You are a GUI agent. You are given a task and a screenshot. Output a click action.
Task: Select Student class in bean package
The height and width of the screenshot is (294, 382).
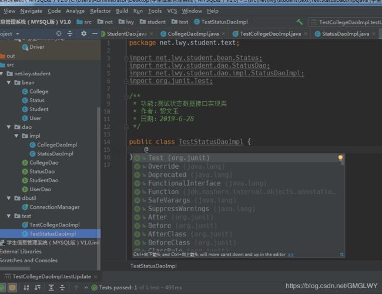tap(35, 109)
